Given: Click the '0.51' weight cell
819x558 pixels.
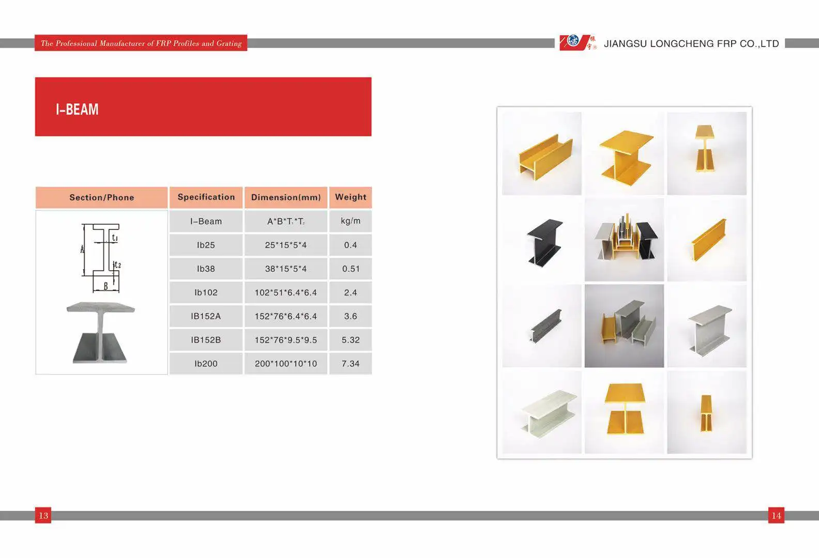Looking at the screenshot, I should click(351, 269).
